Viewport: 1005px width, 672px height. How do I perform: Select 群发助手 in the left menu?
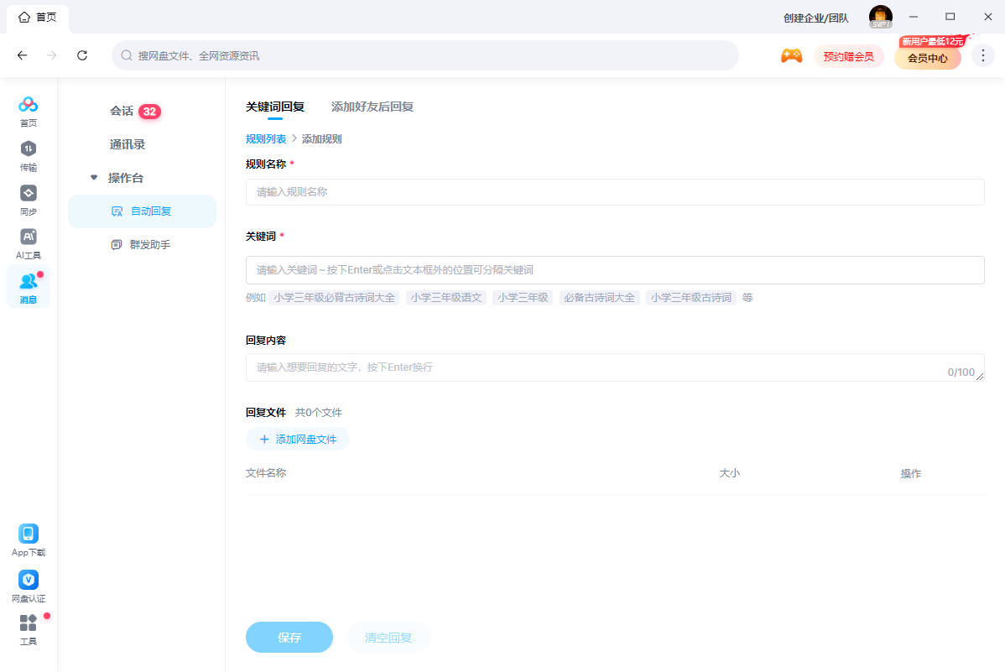tap(149, 245)
